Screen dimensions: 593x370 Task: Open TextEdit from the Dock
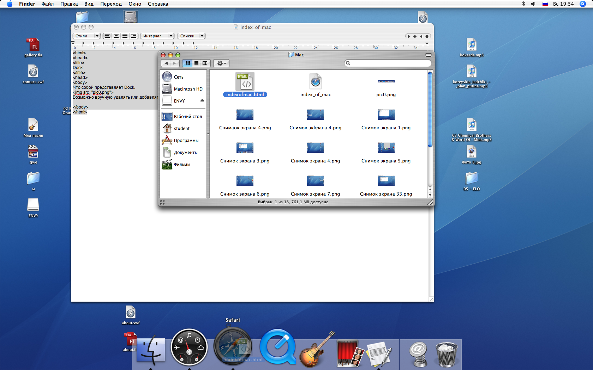379,354
